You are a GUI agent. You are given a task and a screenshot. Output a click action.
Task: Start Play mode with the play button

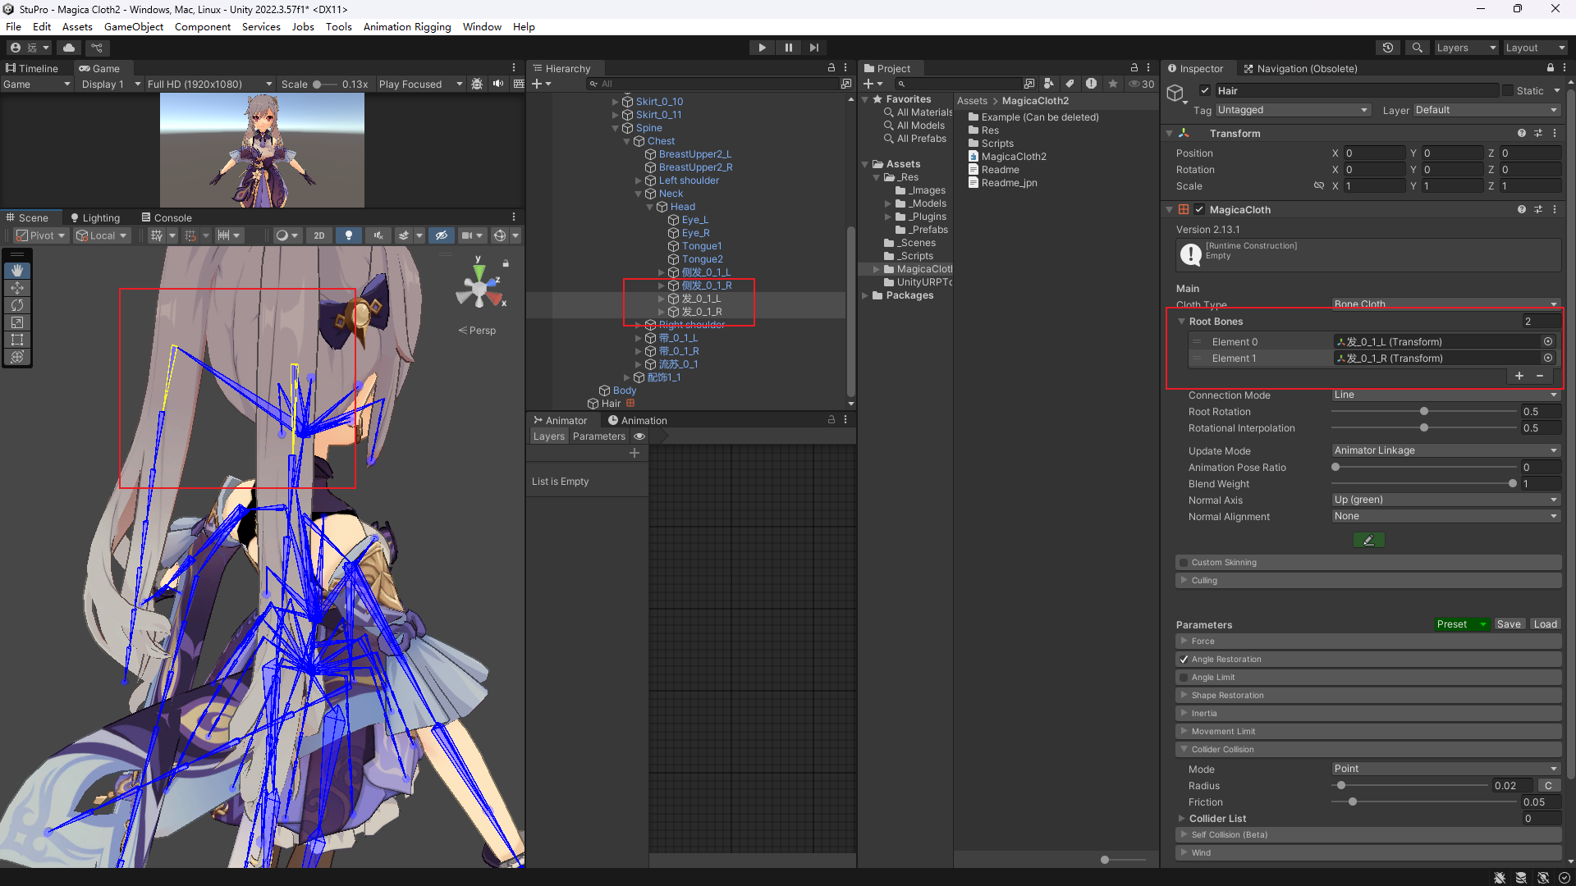[762, 48]
